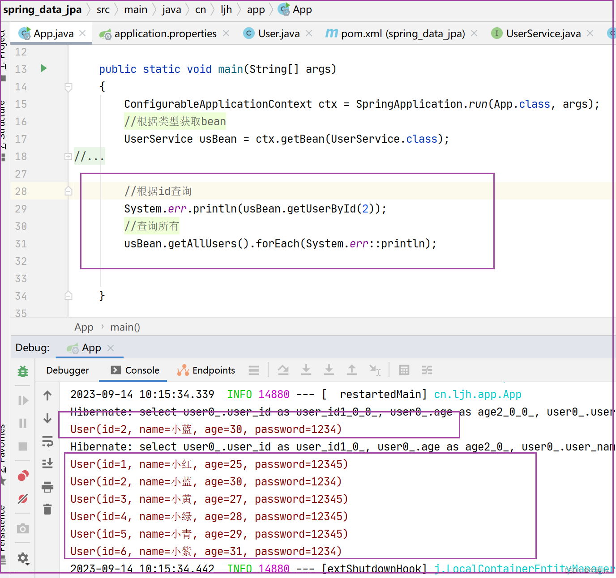Close the application.properties tab
The height and width of the screenshot is (578, 616).
(226, 33)
